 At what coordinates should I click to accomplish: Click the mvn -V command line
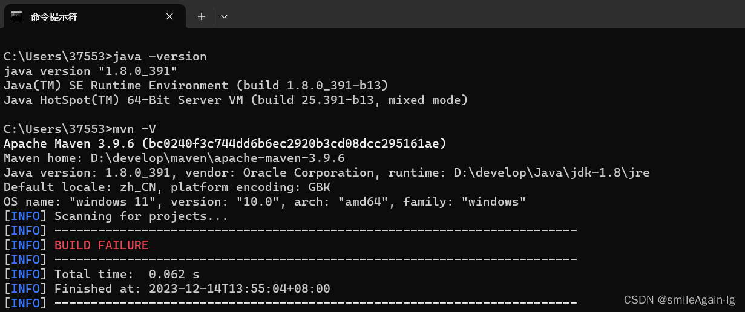click(79, 129)
